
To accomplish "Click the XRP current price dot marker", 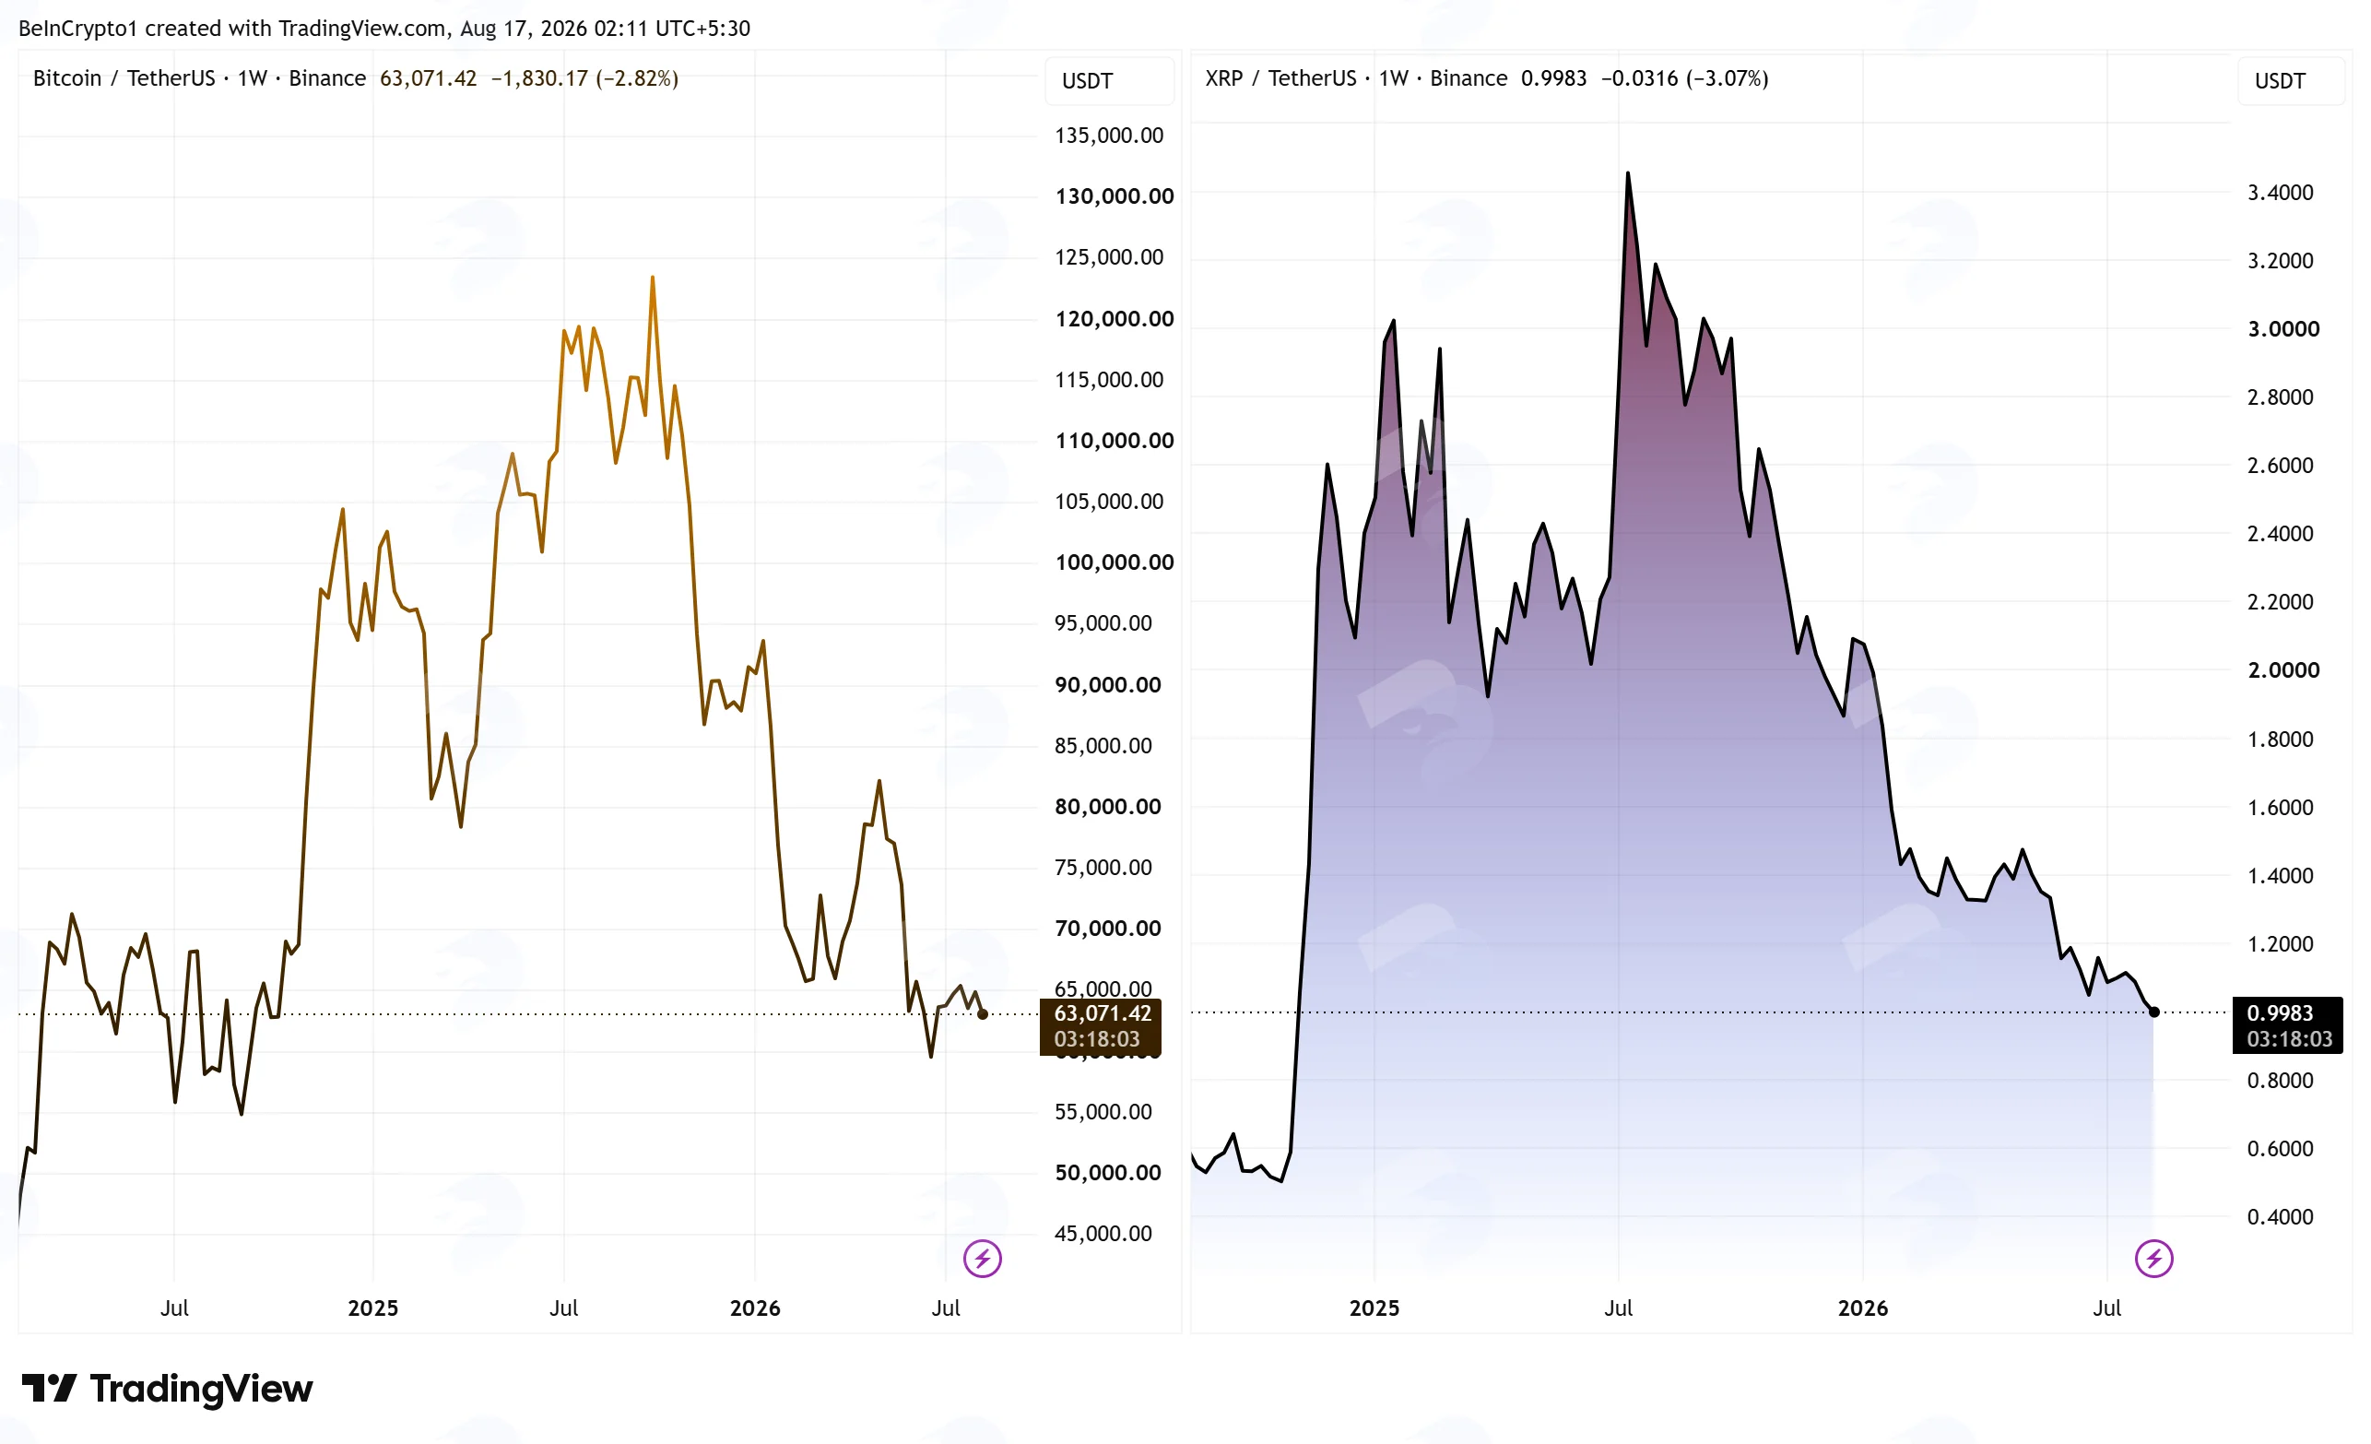I will tap(2153, 1012).
